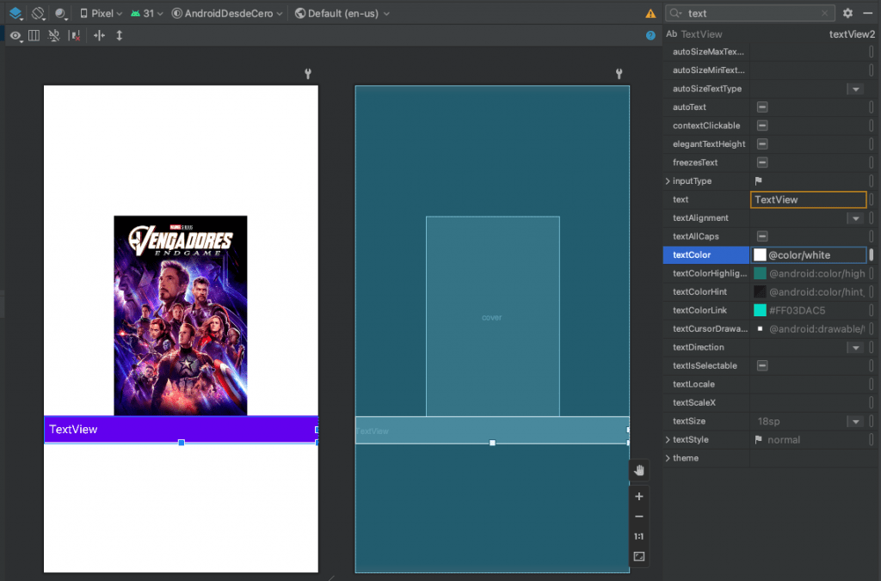The image size is (881, 581).
Task: Open Pixel device selector
Action: (101, 13)
